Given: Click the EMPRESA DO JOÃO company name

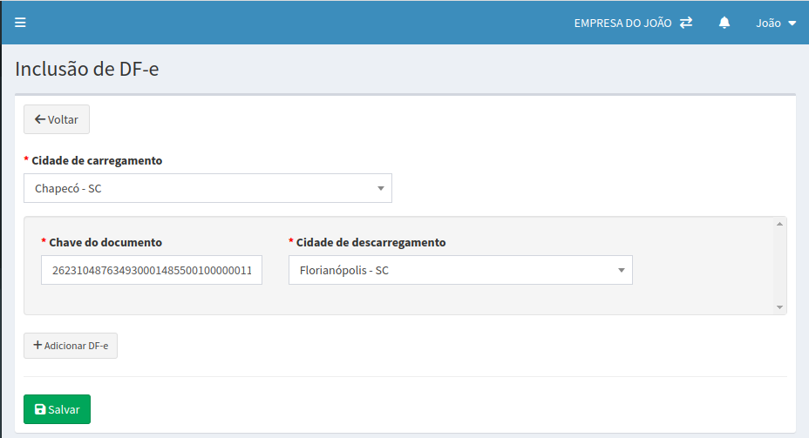Looking at the screenshot, I should click(622, 24).
